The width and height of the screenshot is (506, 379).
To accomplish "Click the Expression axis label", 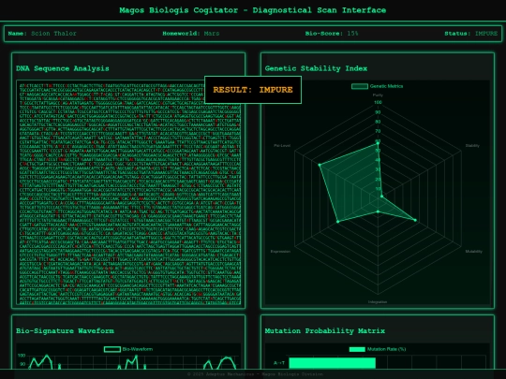I will coord(280,252).
